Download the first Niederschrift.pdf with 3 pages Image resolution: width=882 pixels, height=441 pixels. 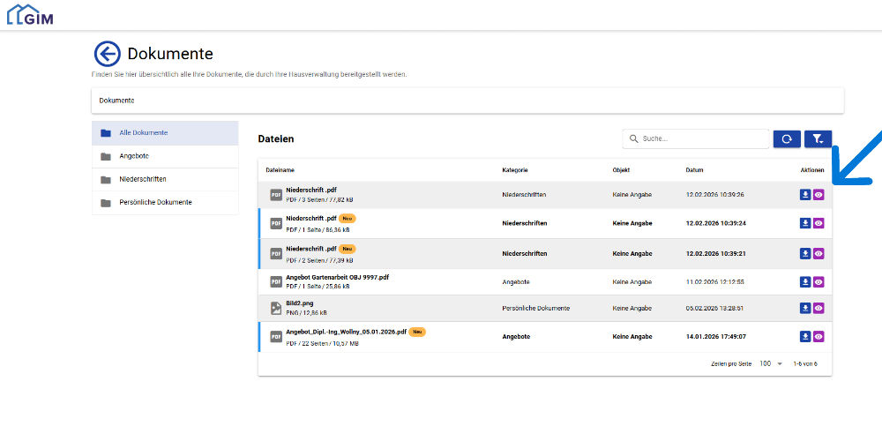pyautogui.click(x=804, y=195)
